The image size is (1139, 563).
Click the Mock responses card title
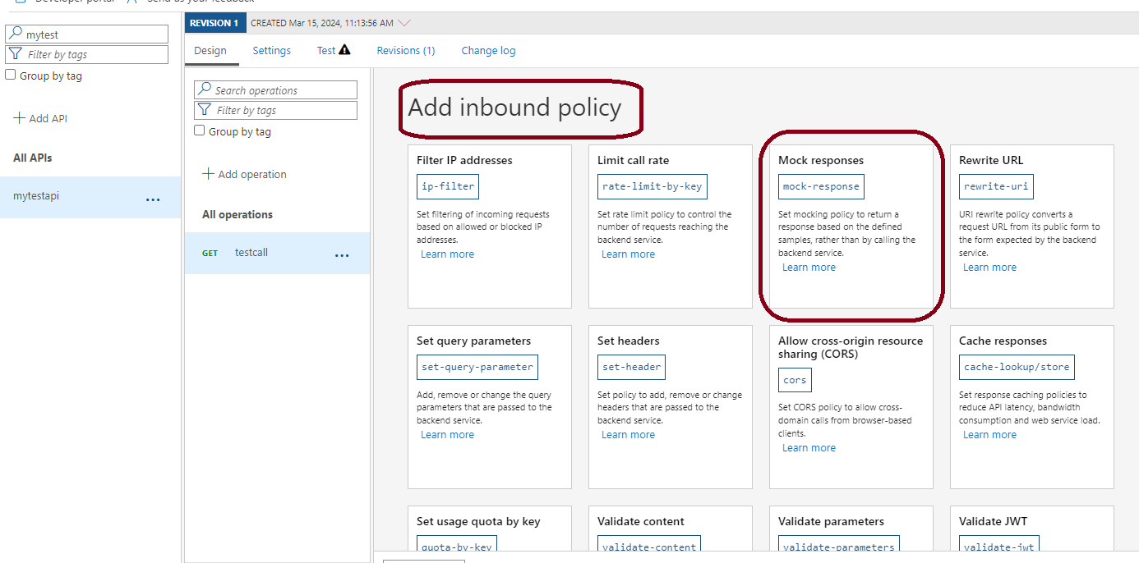point(821,160)
